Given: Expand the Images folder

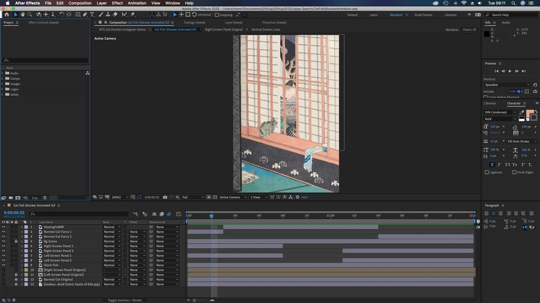Looking at the screenshot, I should (x=2, y=84).
